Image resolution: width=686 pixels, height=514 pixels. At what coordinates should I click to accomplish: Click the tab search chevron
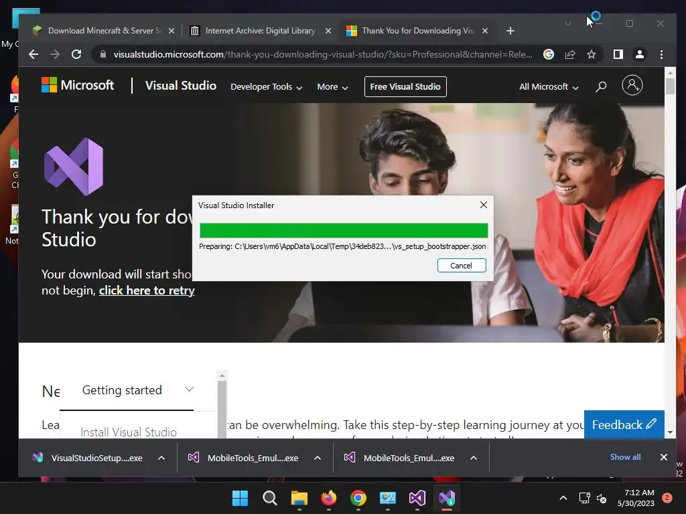pyautogui.click(x=568, y=23)
